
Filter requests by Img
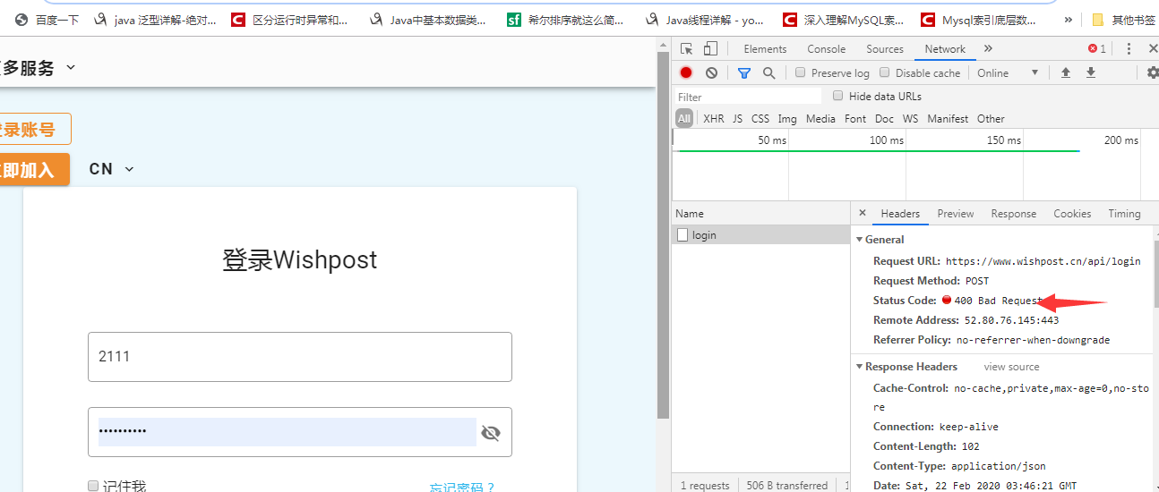point(787,119)
